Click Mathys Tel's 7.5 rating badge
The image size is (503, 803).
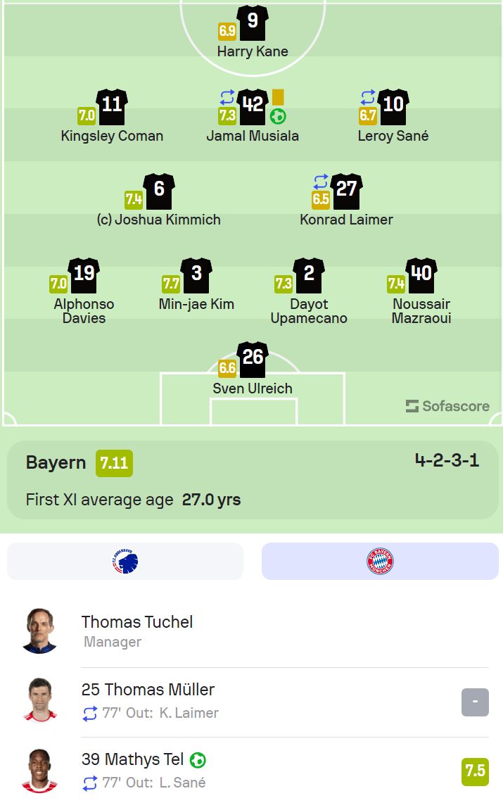pos(475,771)
